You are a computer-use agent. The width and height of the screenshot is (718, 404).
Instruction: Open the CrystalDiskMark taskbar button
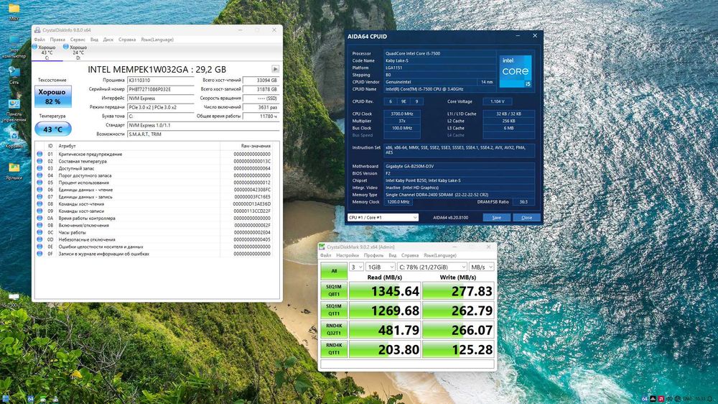pyautogui.click(x=43, y=399)
